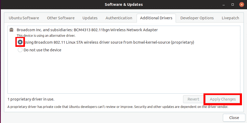This screenshot has width=247, height=123.
Task: Open the Livepatch tab
Action: [230, 18]
